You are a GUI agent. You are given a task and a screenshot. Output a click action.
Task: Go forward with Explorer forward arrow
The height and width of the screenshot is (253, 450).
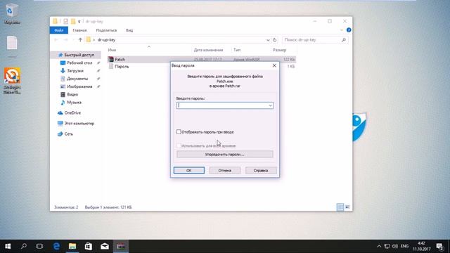pyautogui.click(x=65, y=40)
